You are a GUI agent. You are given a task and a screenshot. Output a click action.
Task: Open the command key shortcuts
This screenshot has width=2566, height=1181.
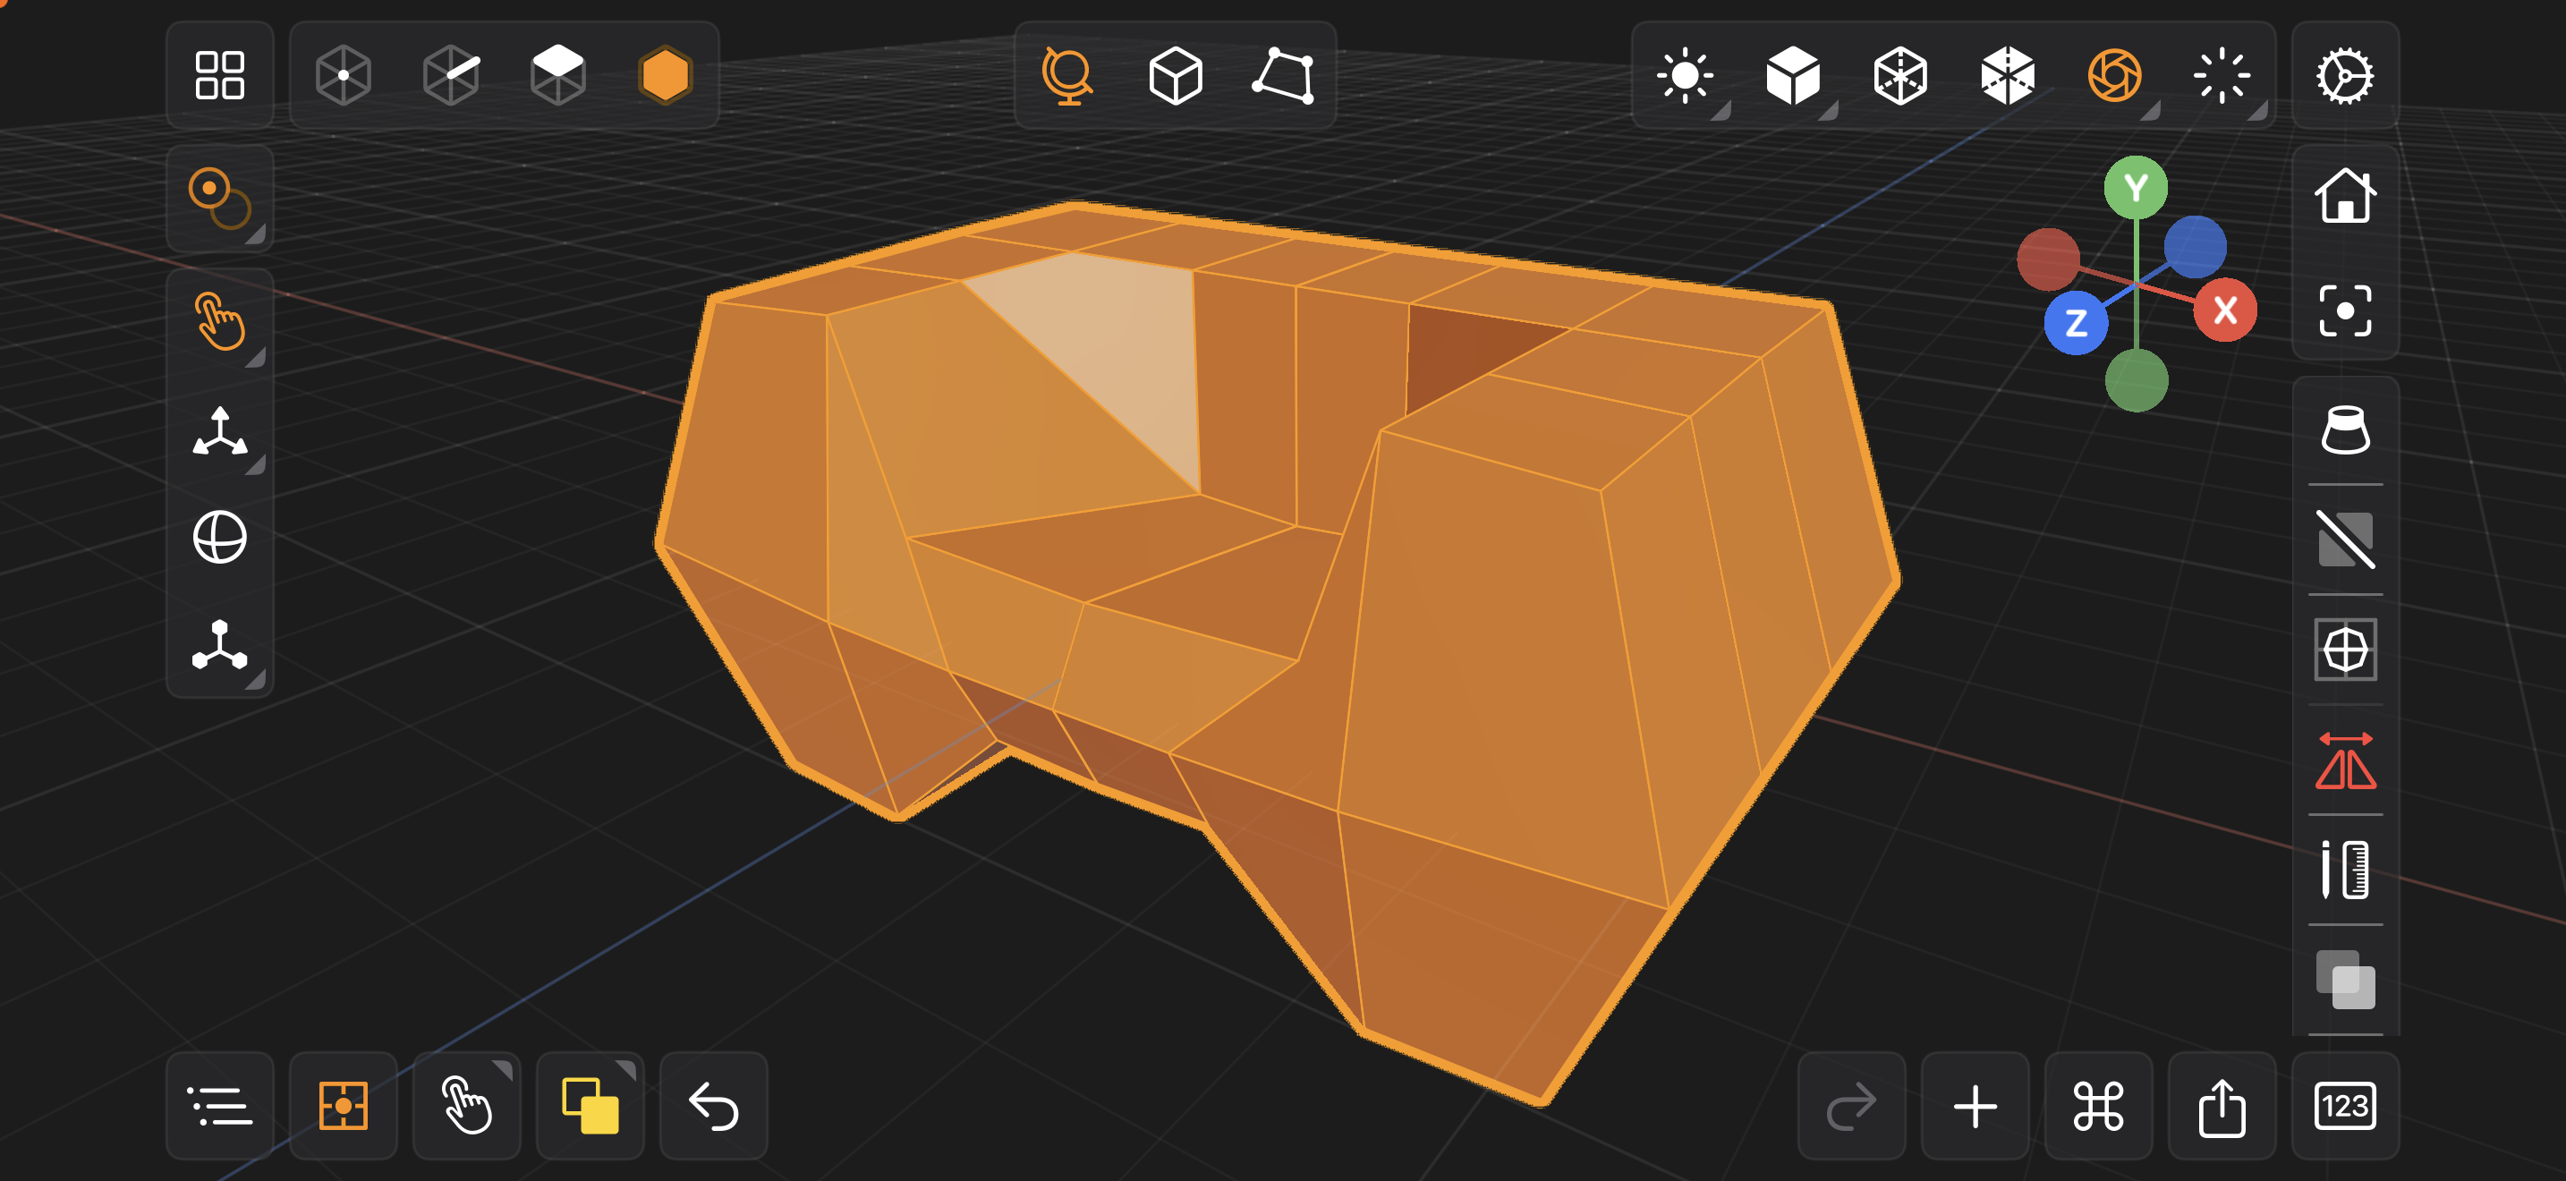[x=2098, y=1105]
